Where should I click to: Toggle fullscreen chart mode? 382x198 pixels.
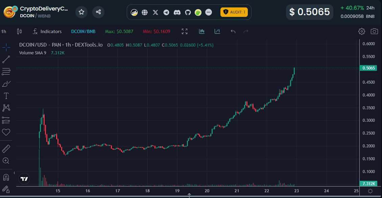(x=185, y=31)
